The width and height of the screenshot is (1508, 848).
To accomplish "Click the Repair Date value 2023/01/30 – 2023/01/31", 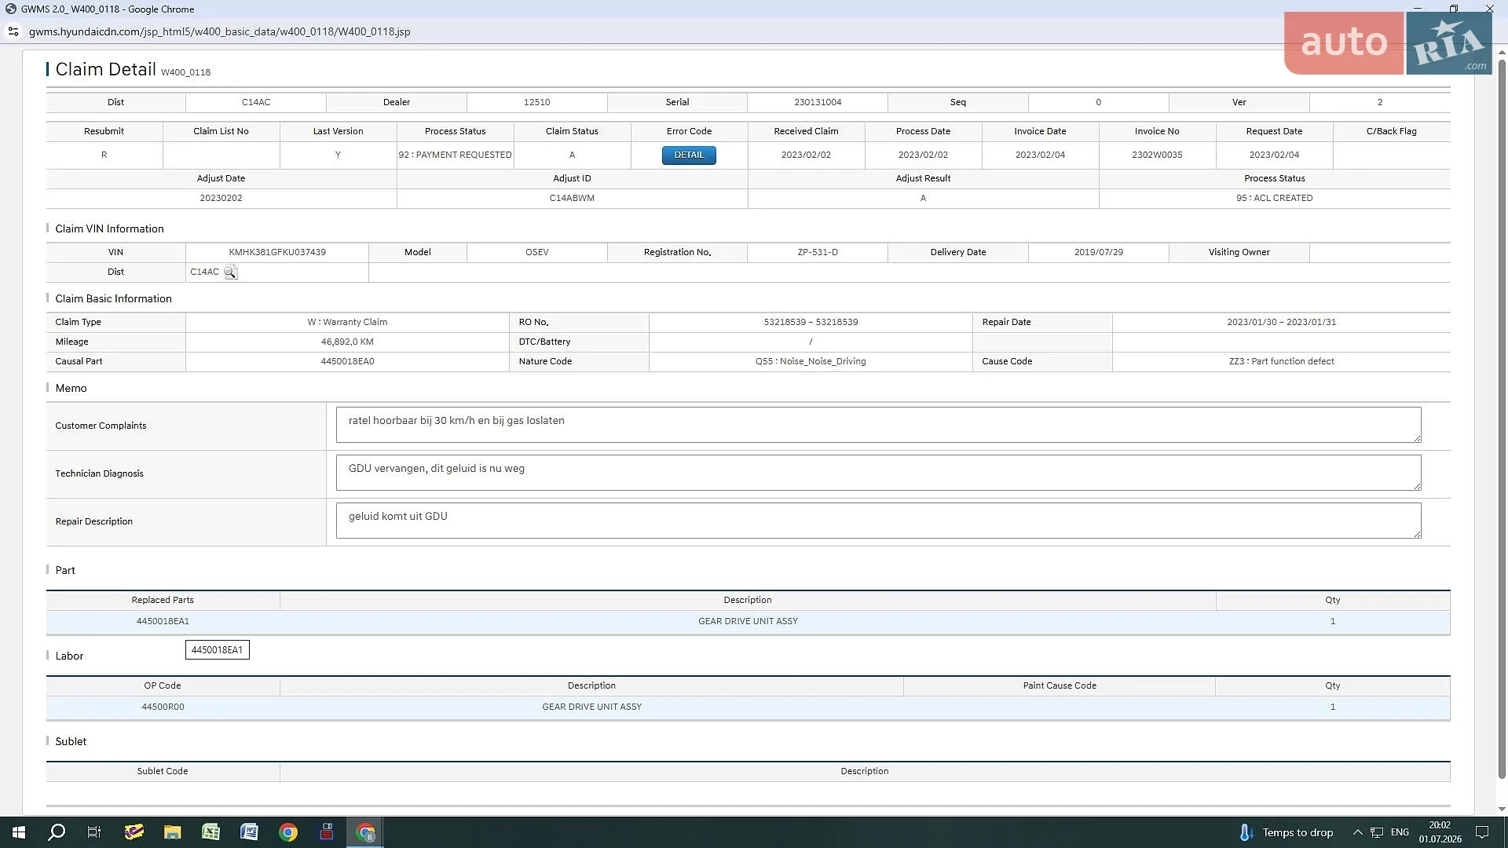I will tap(1281, 323).
